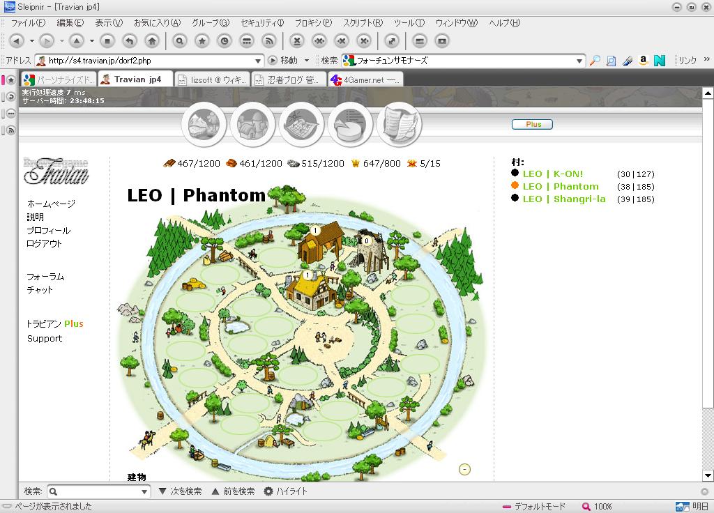Open Travian village center round icon
This screenshot has height=513, width=714.
pyautogui.click(x=252, y=124)
